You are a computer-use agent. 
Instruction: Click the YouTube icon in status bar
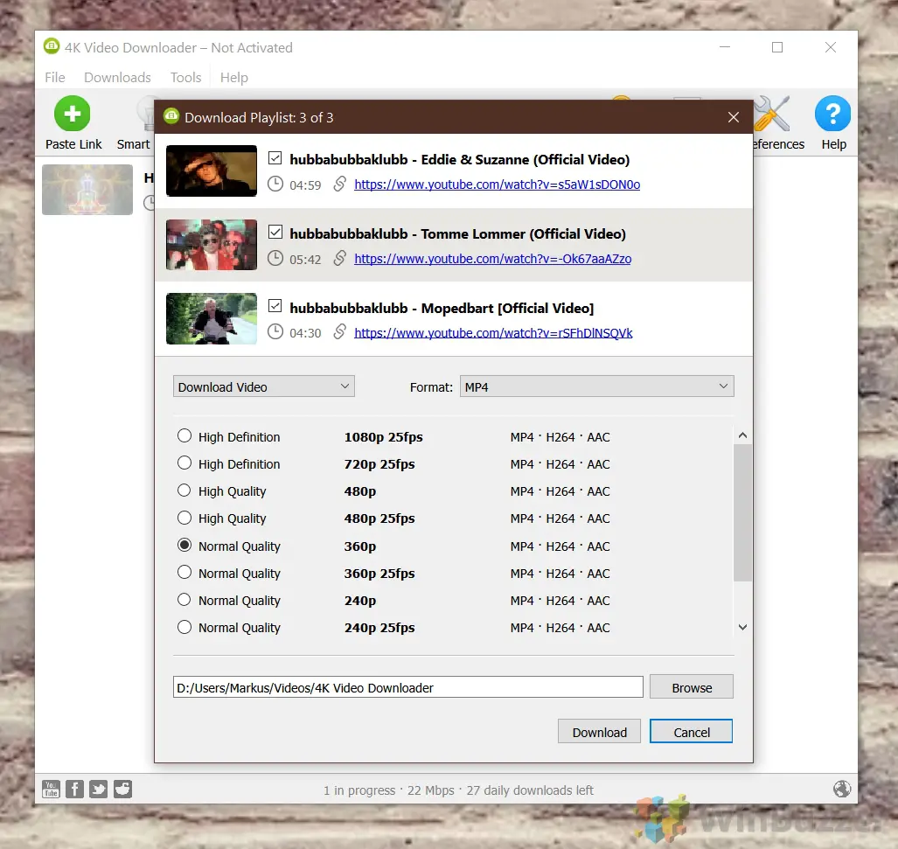52,790
